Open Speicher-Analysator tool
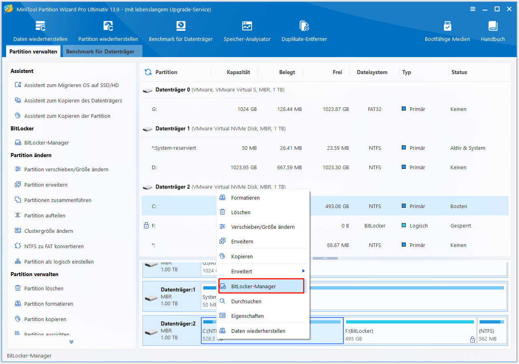The width and height of the screenshot is (519, 364). [x=247, y=32]
